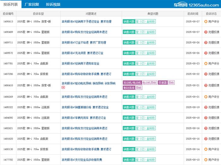Switch to the 厂家回复 tab
This screenshot has width=221, height=165.
[x=32, y=4]
